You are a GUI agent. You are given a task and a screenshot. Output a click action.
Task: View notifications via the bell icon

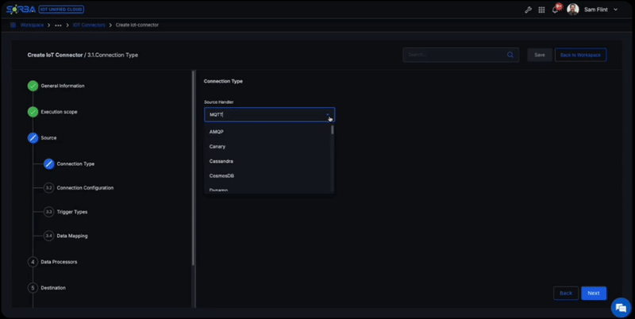(556, 10)
